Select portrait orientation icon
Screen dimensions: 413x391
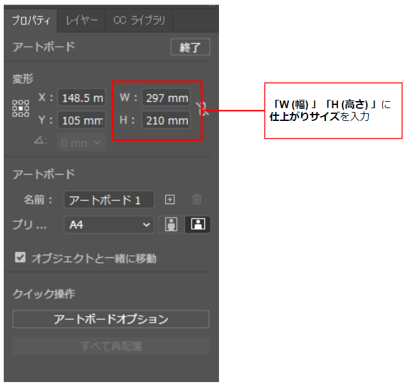coord(172,225)
